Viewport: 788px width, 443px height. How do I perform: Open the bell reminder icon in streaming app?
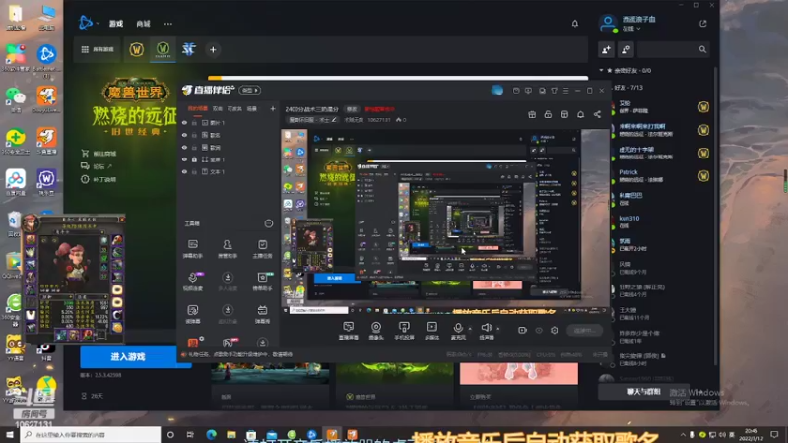(580, 114)
